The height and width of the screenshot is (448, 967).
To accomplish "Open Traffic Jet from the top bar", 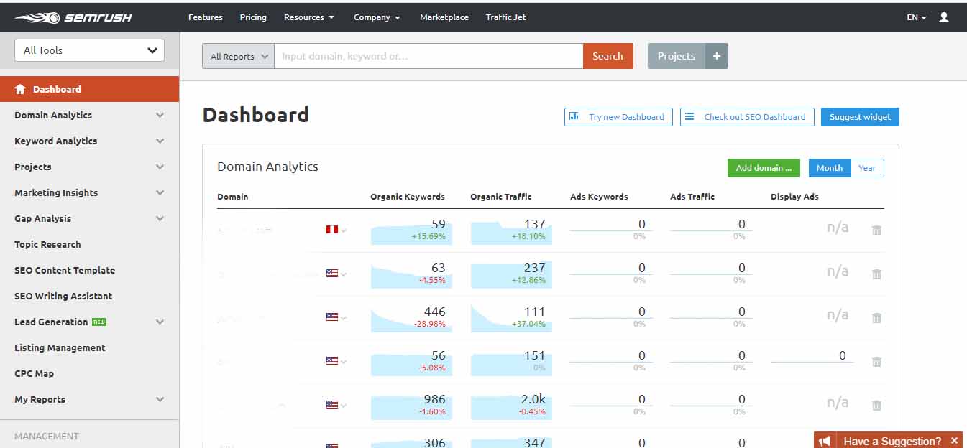I will [506, 17].
